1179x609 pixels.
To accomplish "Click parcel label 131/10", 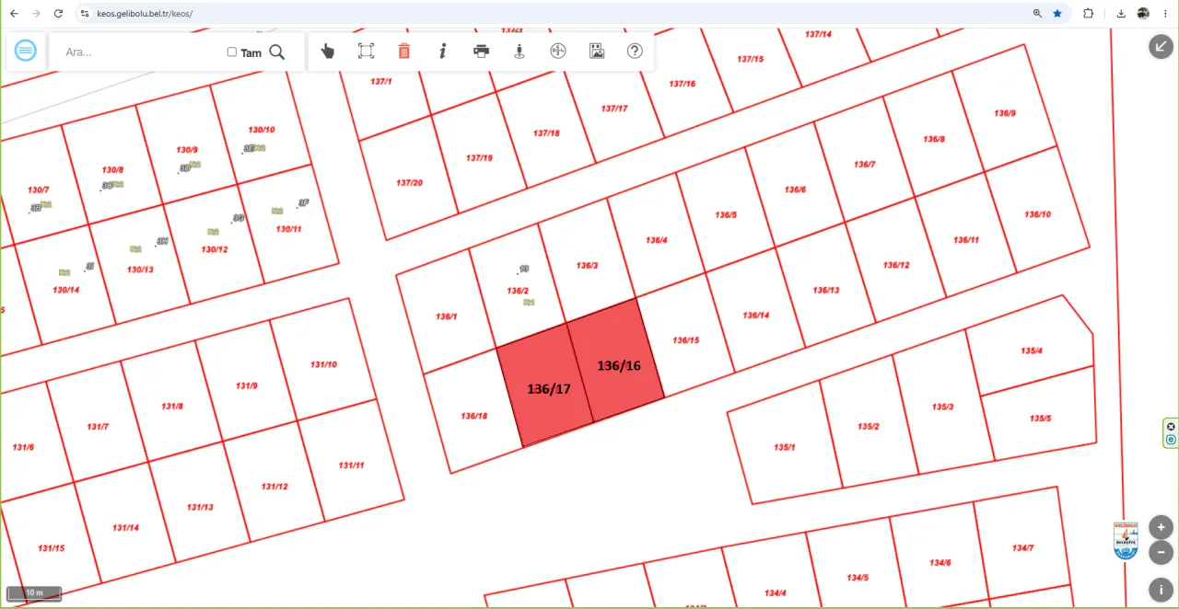I will point(323,364).
